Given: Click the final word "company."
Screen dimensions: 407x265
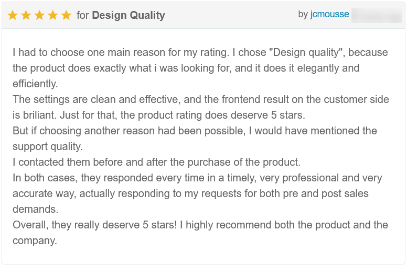Looking at the screenshot, I should (35, 240).
